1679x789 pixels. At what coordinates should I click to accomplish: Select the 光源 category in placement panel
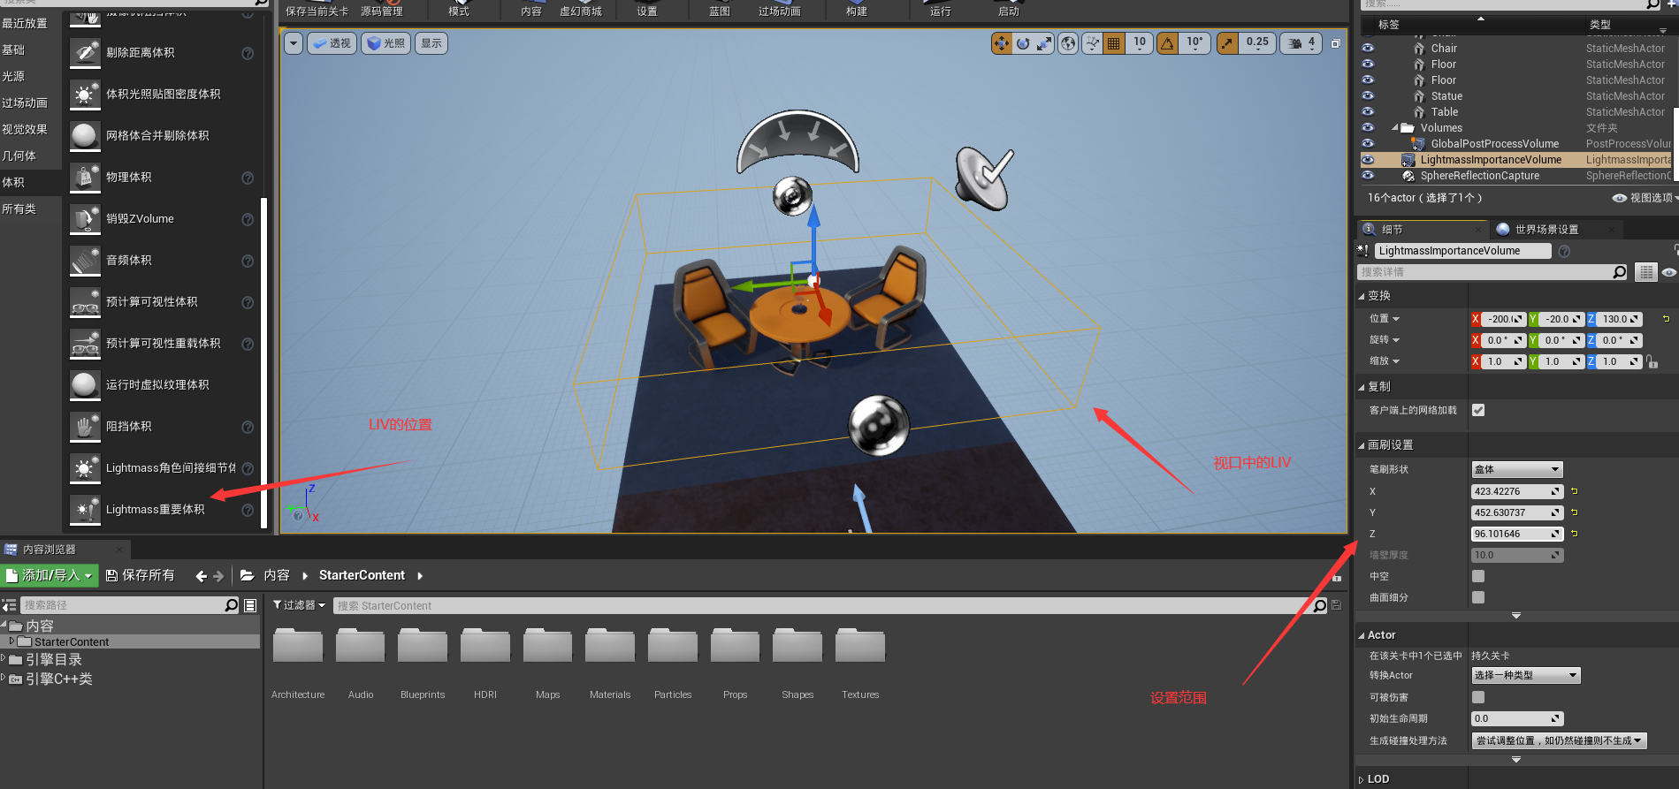tap(14, 77)
